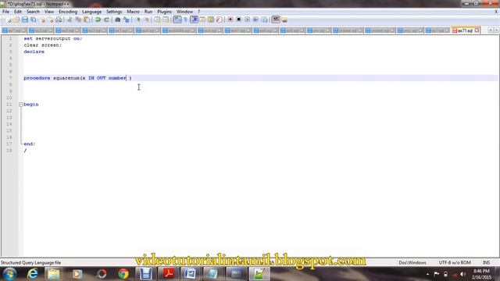
Task: Select the ex71.sql tab
Action: 465,30
